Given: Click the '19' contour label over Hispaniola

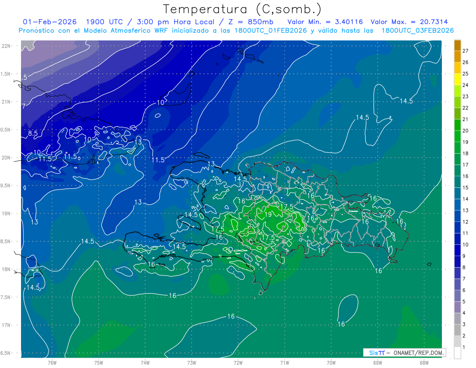Looking at the screenshot, I should pyautogui.click(x=268, y=214).
